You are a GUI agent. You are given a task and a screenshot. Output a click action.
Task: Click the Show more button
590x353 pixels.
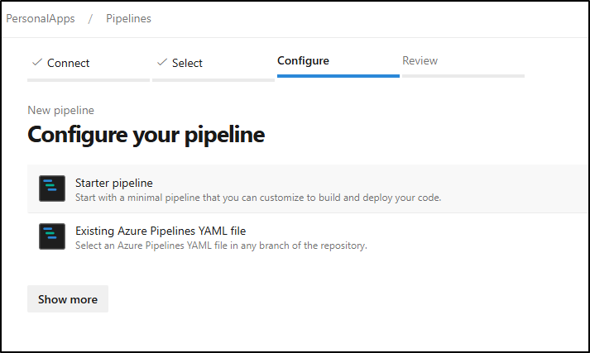click(x=68, y=299)
